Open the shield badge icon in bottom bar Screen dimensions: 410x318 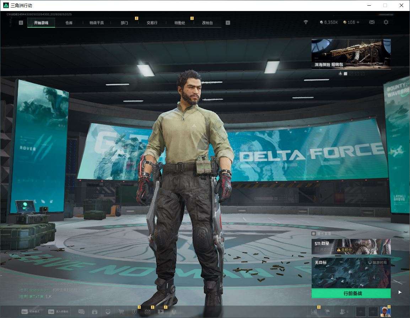tap(134, 312)
